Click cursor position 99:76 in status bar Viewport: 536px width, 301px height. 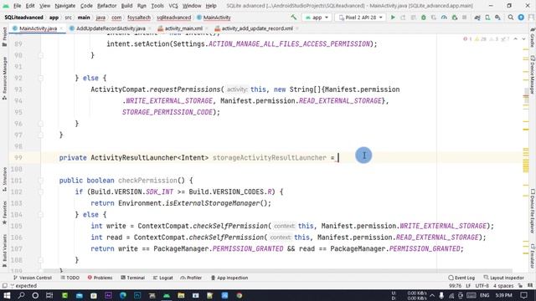[x=456, y=286]
